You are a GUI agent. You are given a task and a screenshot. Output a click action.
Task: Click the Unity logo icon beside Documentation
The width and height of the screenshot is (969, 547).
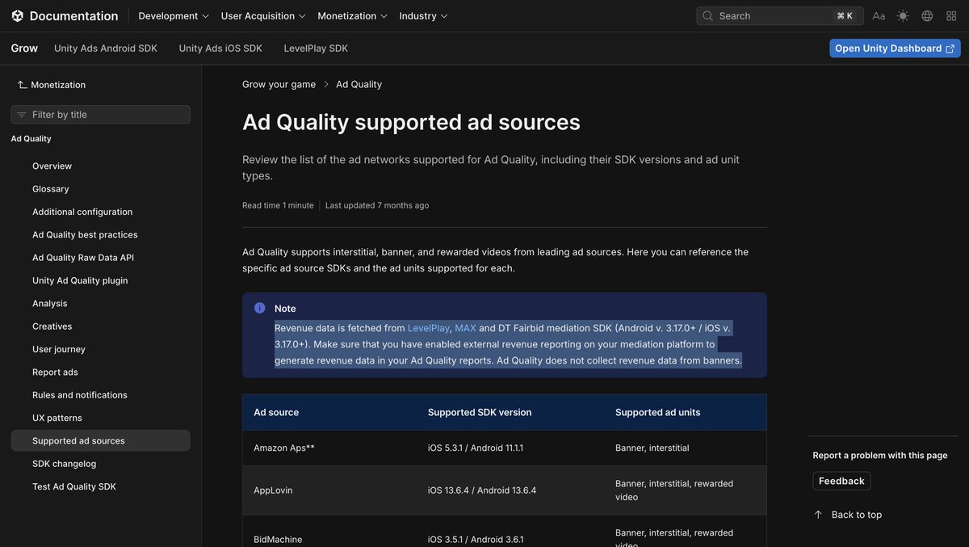pyautogui.click(x=18, y=16)
